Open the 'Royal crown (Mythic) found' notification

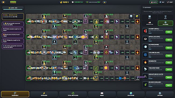(x=13, y=35)
